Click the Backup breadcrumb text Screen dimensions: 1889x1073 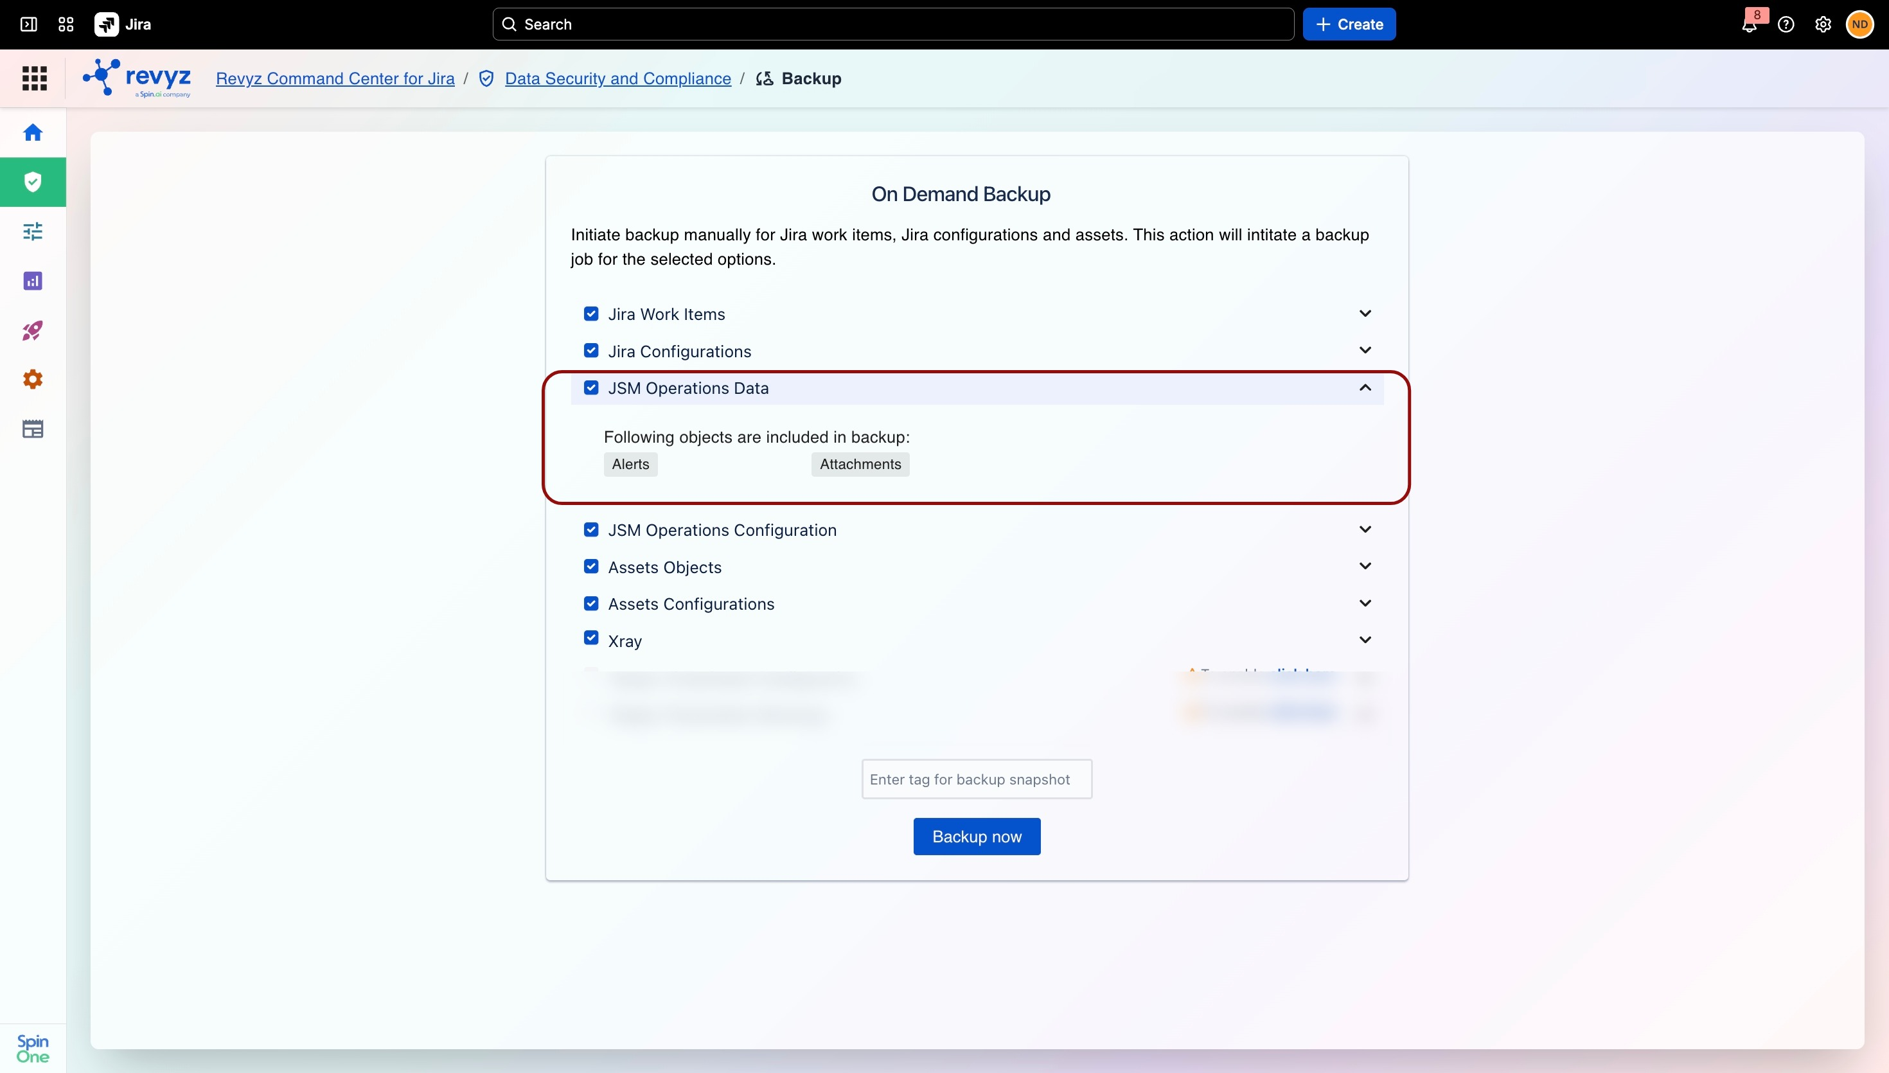point(811,78)
